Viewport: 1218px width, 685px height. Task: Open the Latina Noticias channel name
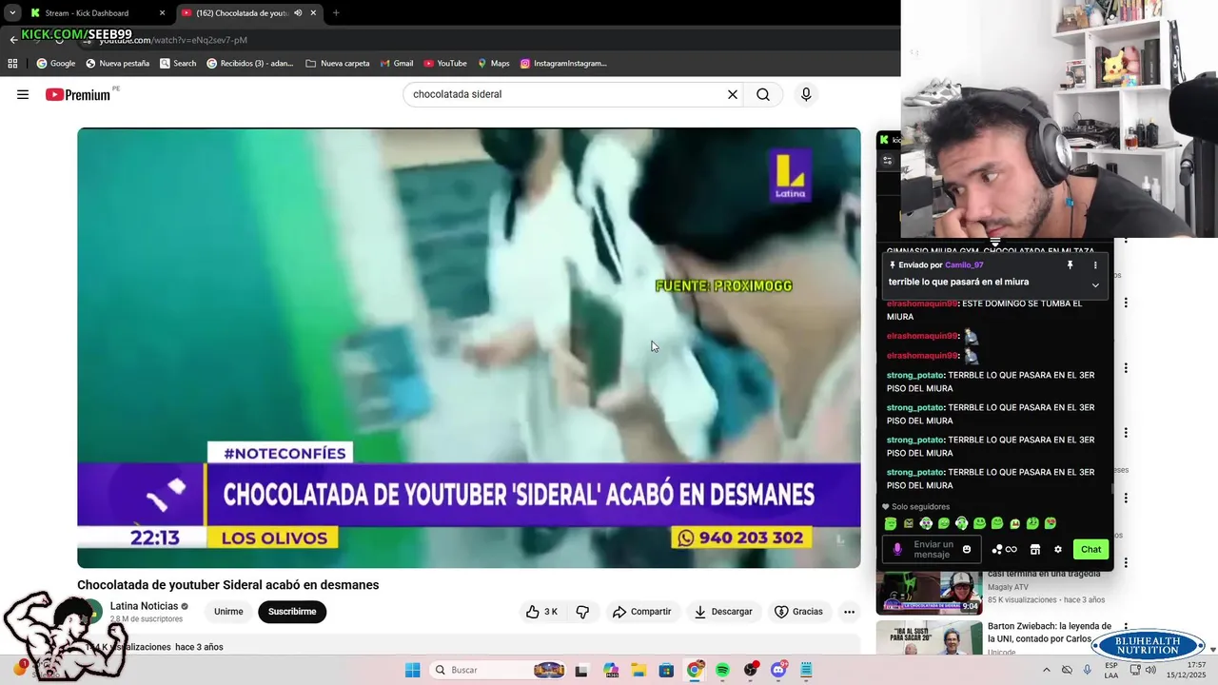[x=144, y=606]
